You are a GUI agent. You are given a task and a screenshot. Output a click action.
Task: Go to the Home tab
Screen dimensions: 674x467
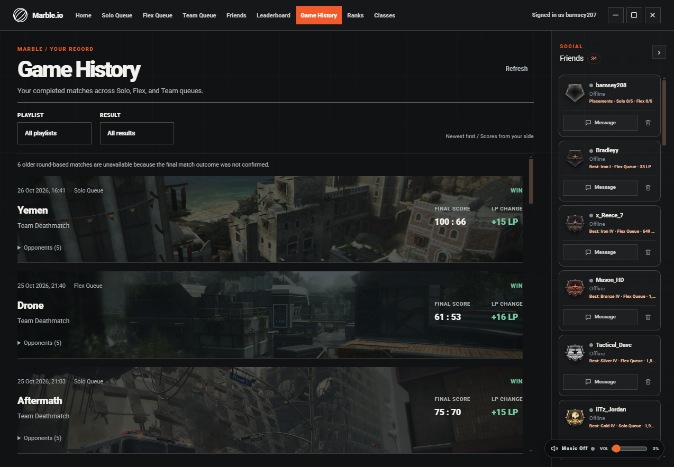tap(84, 15)
